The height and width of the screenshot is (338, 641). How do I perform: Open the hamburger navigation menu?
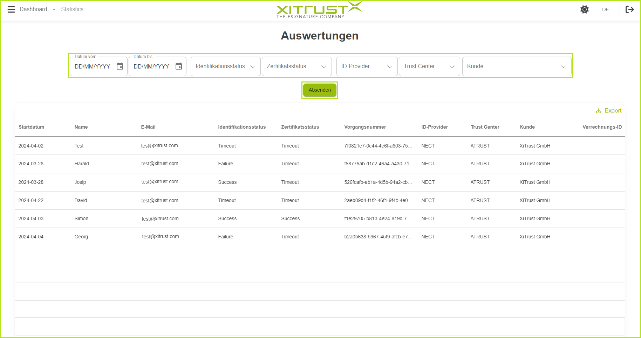(x=11, y=9)
